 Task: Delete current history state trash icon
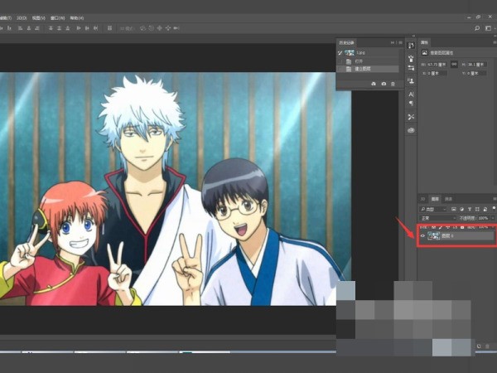[393, 84]
